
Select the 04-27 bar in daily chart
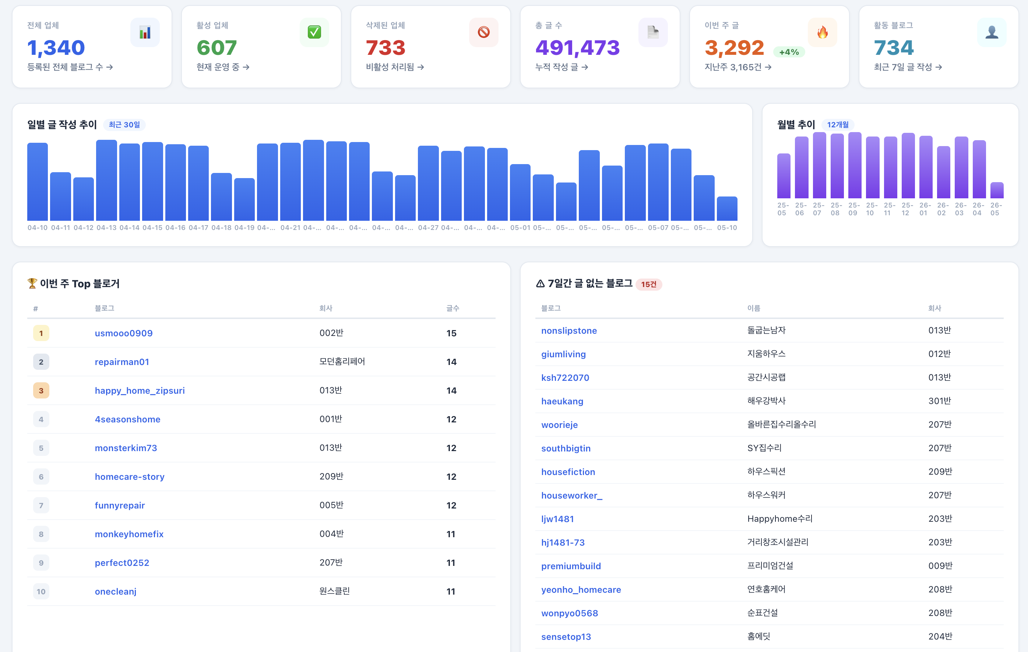(x=428, y=183)
